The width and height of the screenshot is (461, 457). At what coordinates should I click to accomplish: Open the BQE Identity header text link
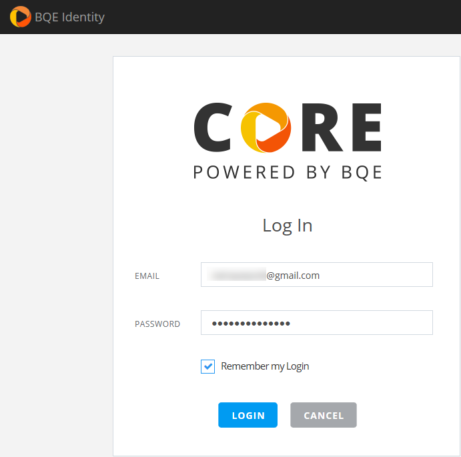point(69,17)
